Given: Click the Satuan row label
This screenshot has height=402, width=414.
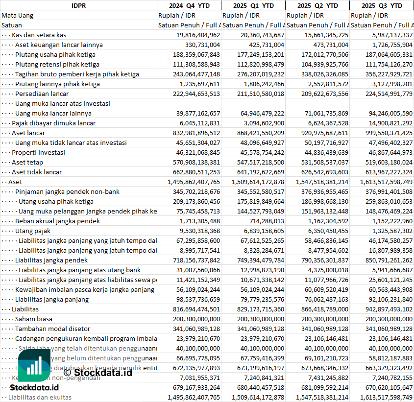Looking at the screenshot, I should click(x=12, y=25).
